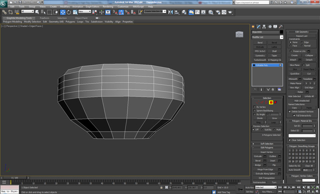The image size is (320, 194).
Task: Activate the Select and Move tool
Action: click(x=62, y=12)
